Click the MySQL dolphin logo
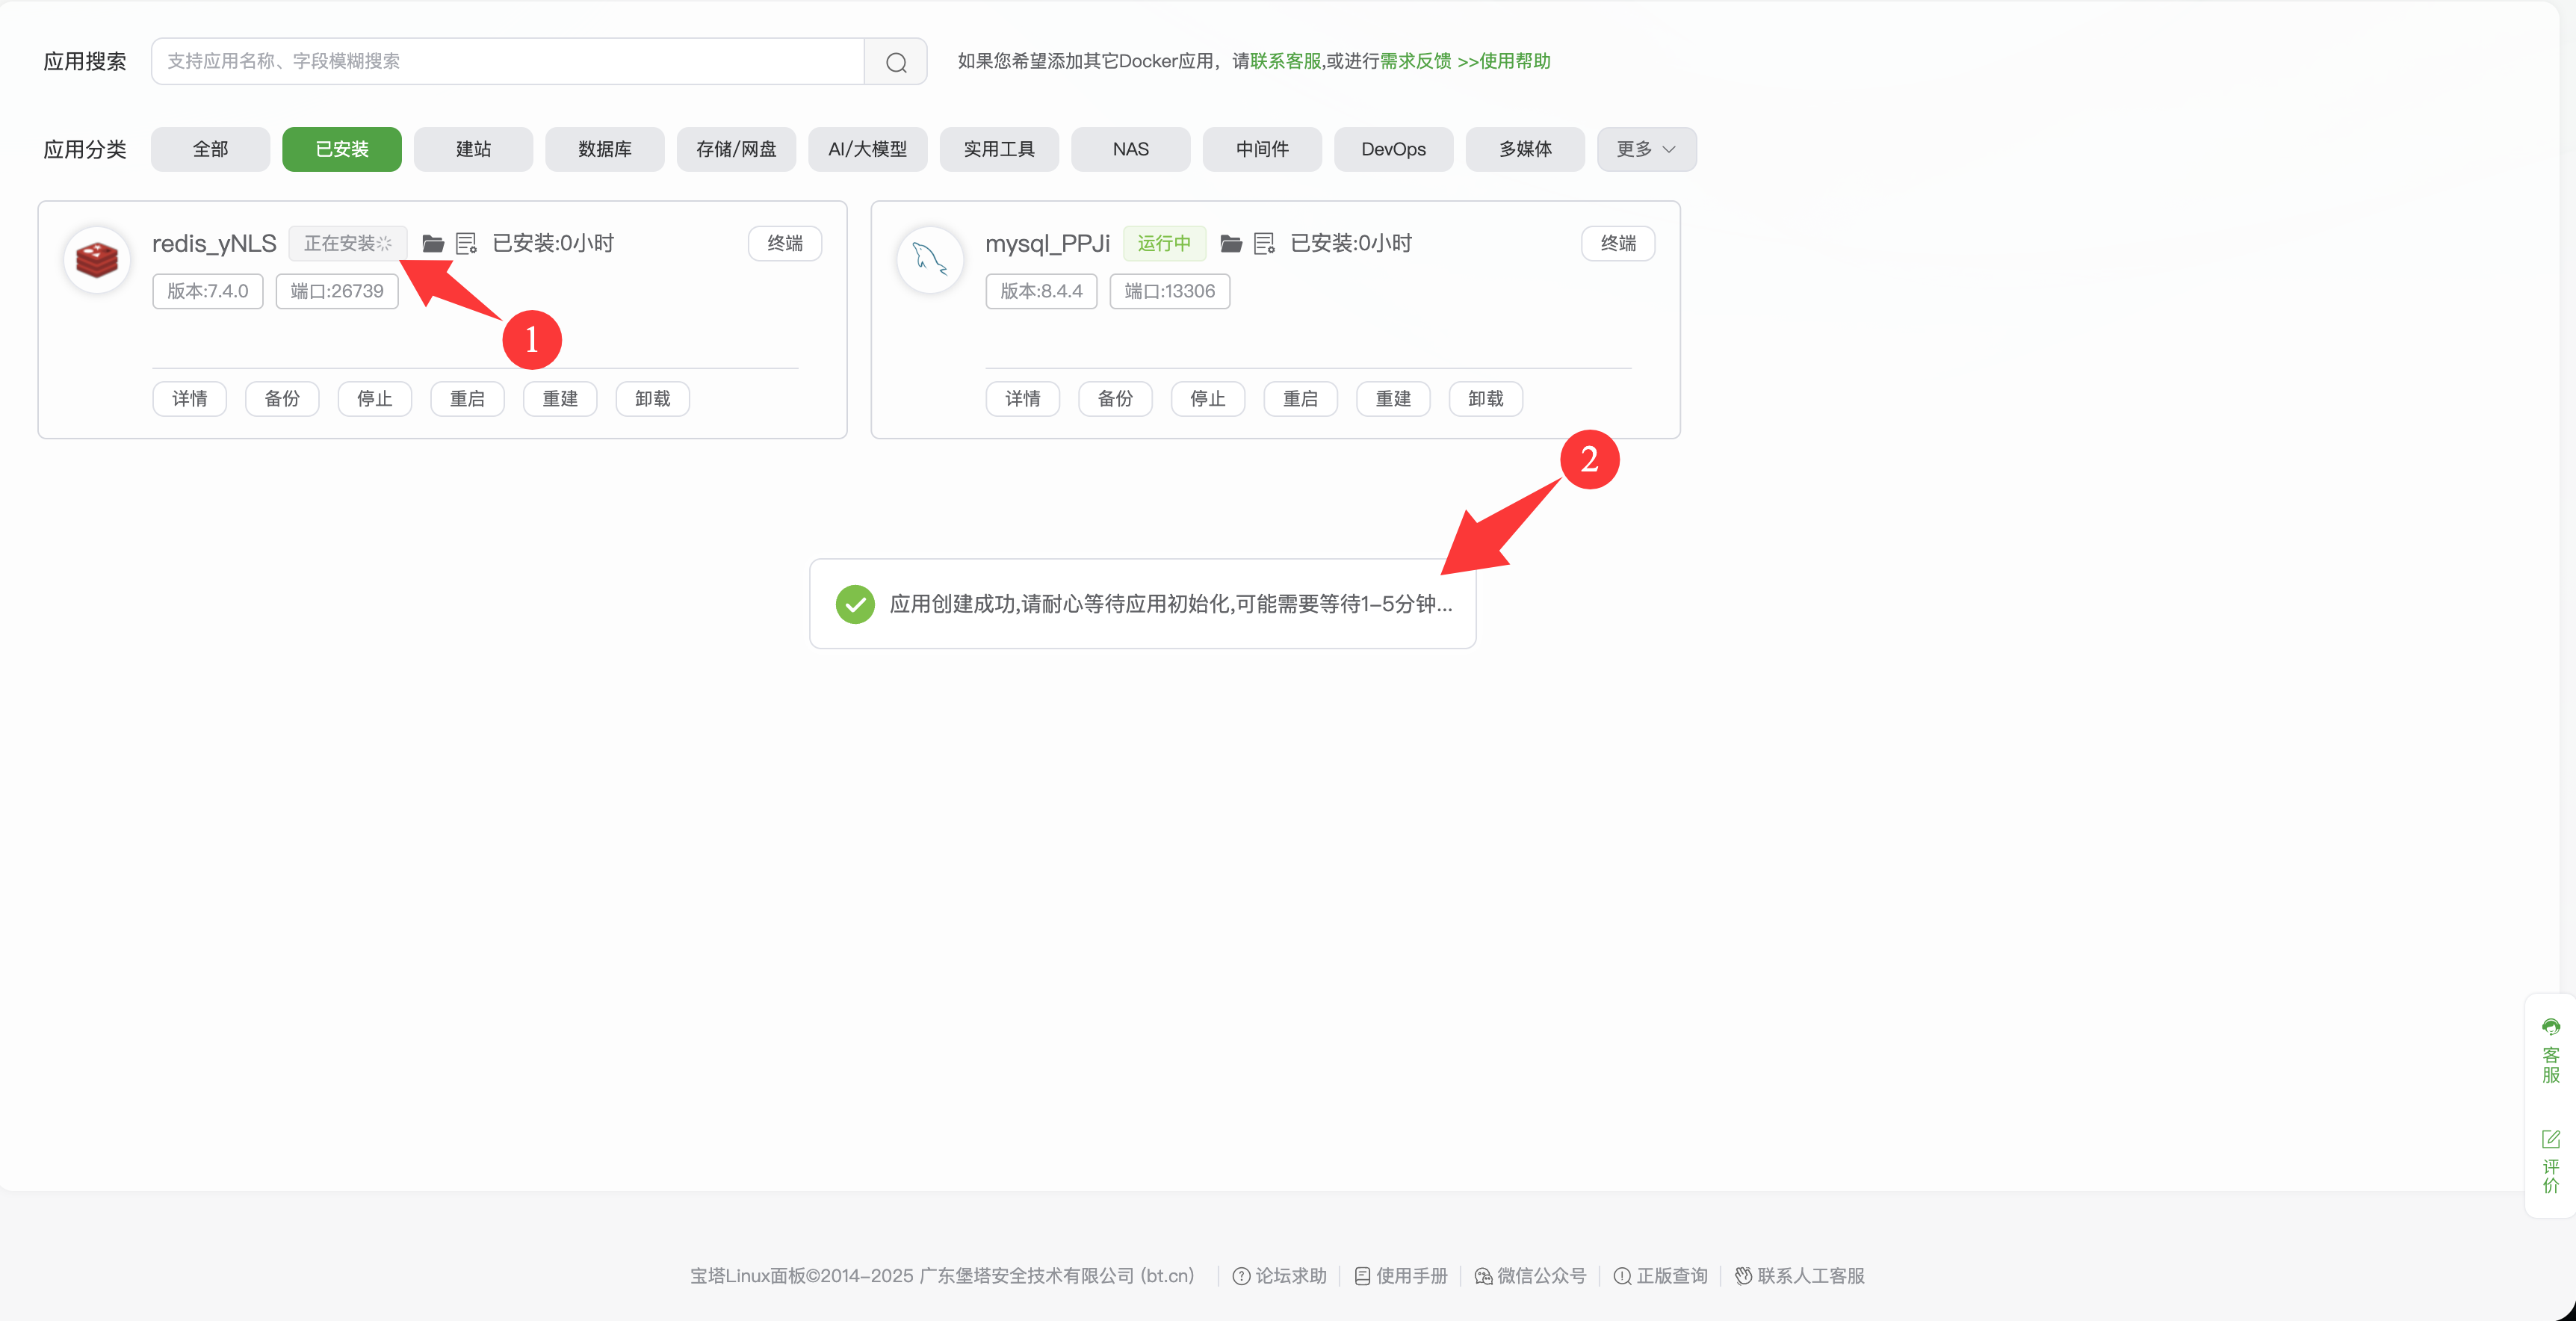The image size is (2576, 1321). click(x=930, y=260)
